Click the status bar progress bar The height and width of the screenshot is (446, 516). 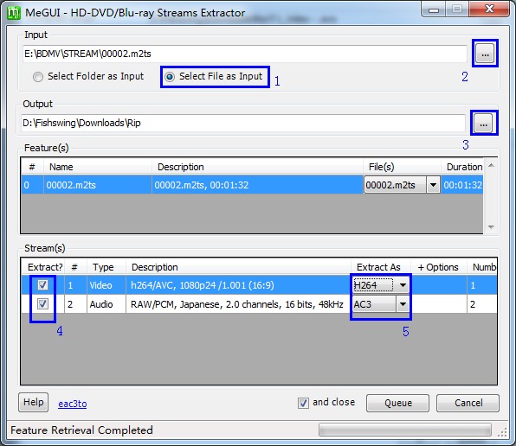pos(405,430)
